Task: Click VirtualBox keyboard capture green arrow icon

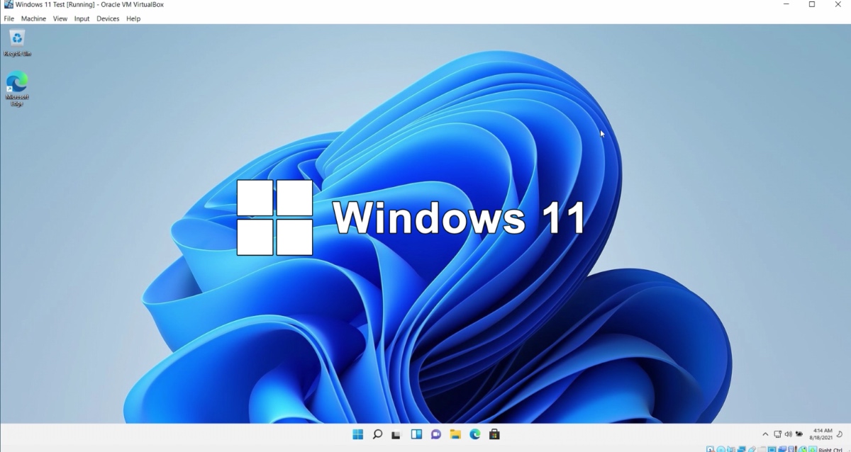Action: pyautogui.click(x=813, y=449)
